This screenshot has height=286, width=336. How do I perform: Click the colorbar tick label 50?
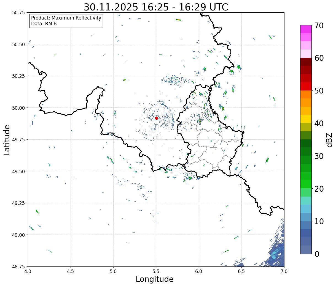click(319, 91)
